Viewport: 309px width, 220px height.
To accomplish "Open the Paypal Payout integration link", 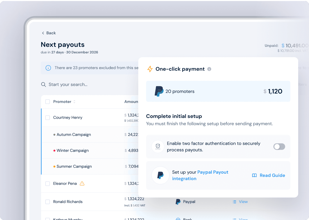I will pos(200,175).
